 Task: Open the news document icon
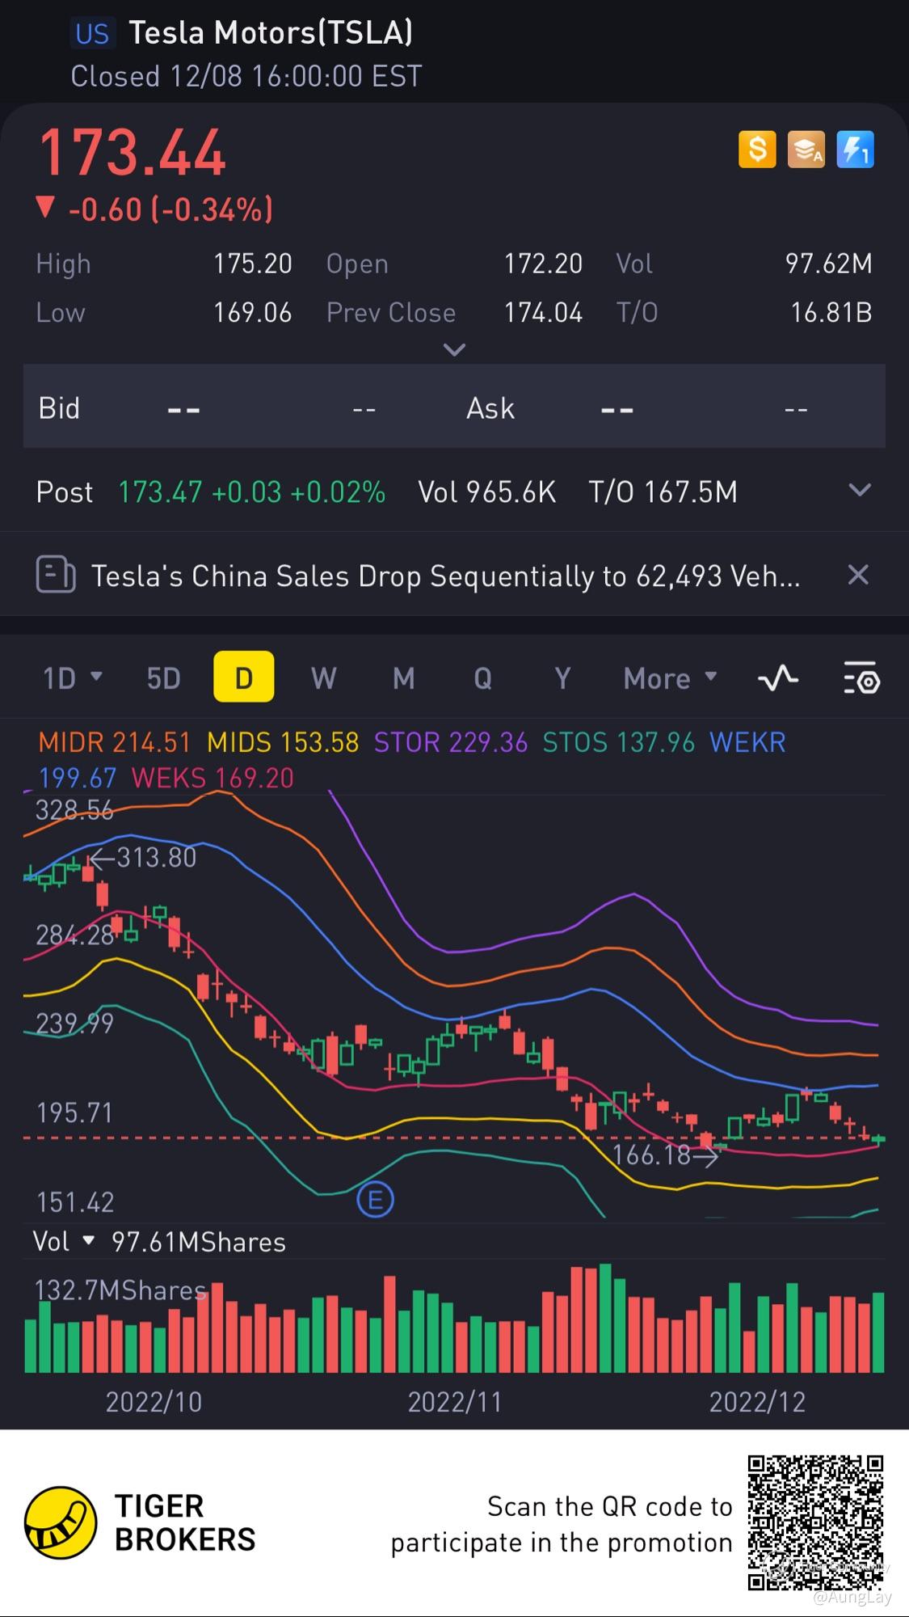tap(56, 576)
